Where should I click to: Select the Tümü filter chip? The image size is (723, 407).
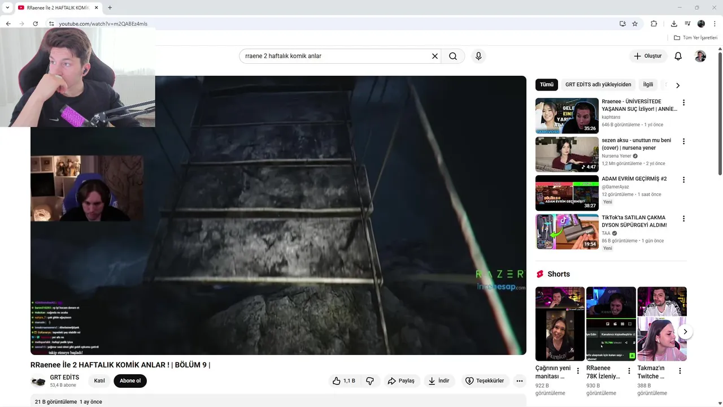point(547,85)
